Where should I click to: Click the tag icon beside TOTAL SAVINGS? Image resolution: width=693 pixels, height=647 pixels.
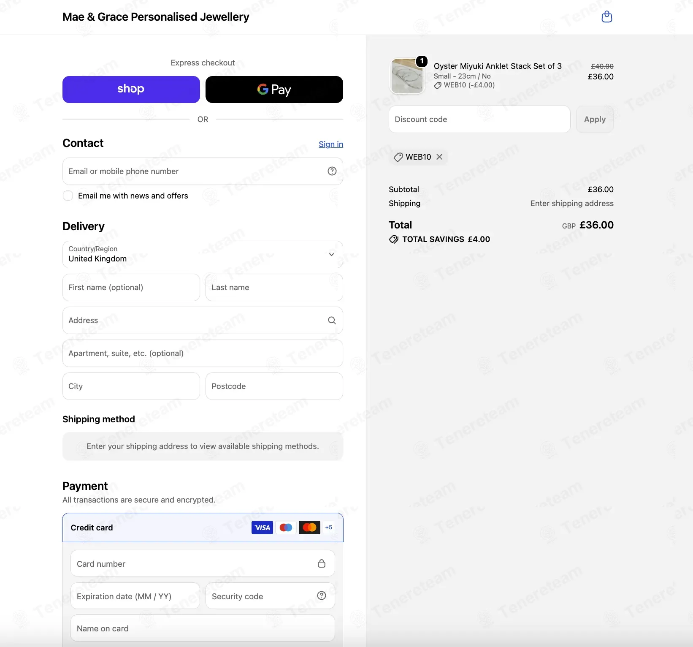tap(394, 239)
